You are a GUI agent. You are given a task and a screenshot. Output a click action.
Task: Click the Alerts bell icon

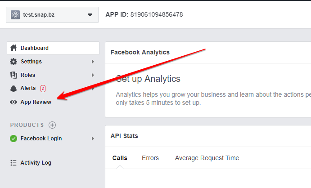[14, 88]
